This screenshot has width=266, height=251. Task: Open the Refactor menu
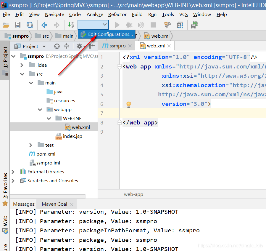point(117,15)
